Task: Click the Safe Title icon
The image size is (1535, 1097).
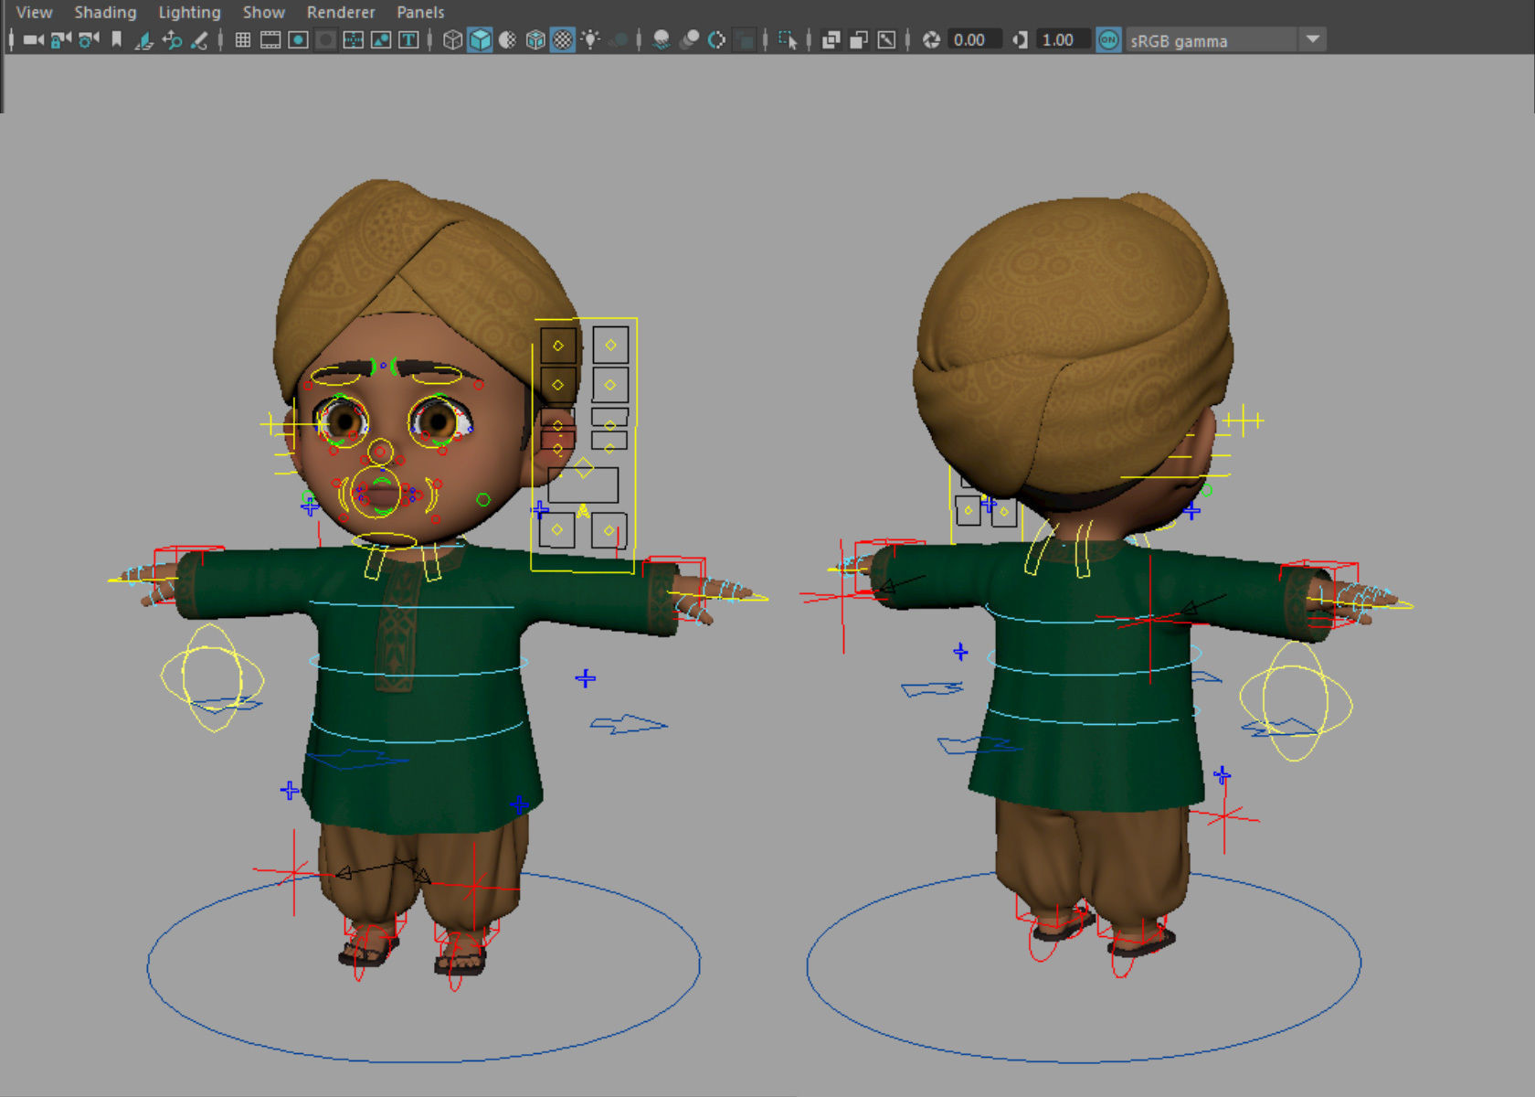Action: [408, 39]
